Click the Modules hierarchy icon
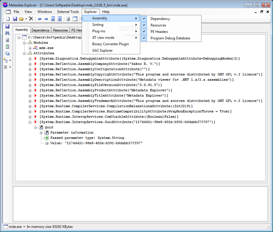The image size is (273, 232). [x=30, y=43]
